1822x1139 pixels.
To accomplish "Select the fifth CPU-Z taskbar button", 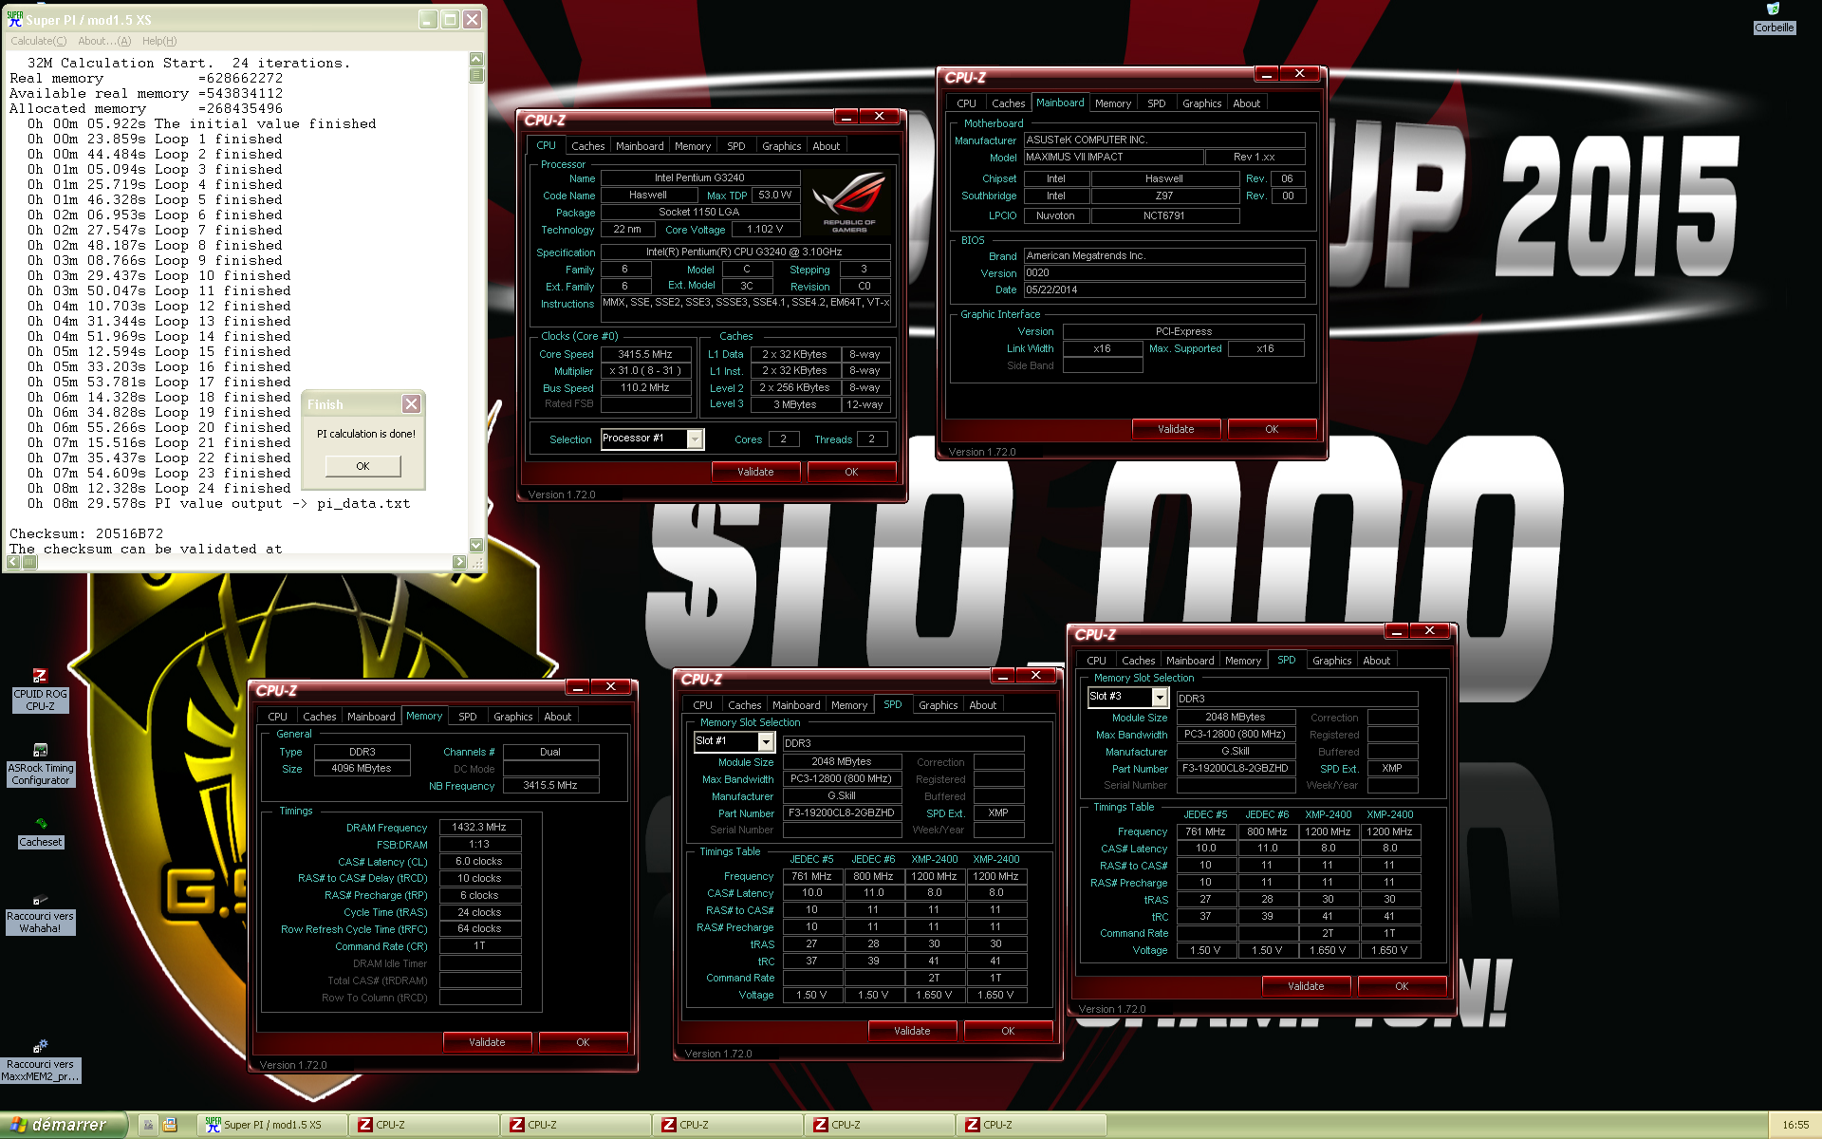I will point(1031,1125).
